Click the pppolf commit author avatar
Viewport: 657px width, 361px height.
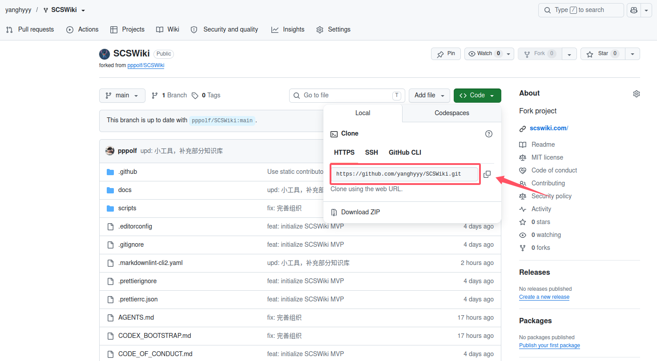tap(110, 151)
